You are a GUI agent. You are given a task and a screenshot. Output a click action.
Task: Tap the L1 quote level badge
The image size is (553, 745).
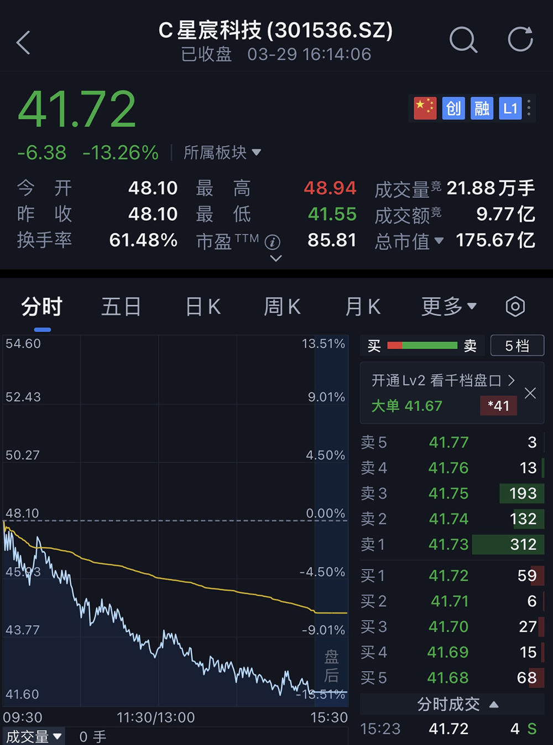coord(510,108)
